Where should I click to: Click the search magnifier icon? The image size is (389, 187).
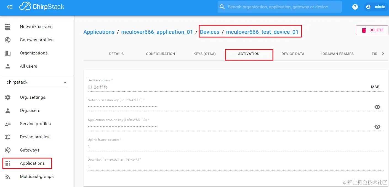[222, 7]
